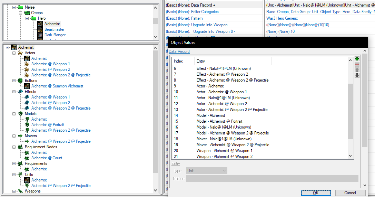Click the green Melee folder icon

pyautogui.click(x=21, y=7)
